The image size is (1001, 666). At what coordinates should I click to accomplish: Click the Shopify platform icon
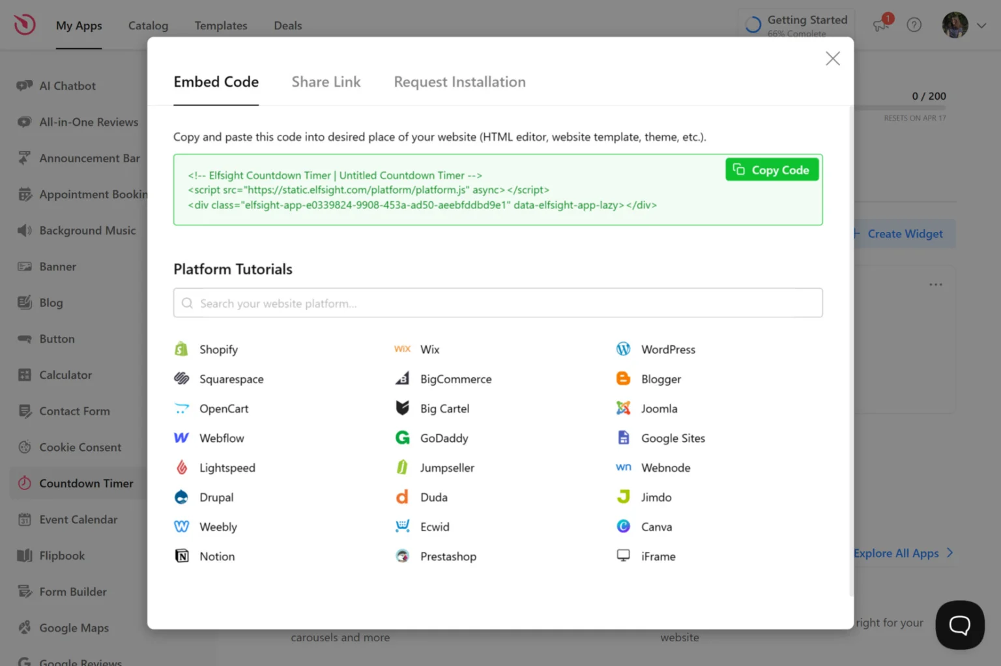coord(181,349)
